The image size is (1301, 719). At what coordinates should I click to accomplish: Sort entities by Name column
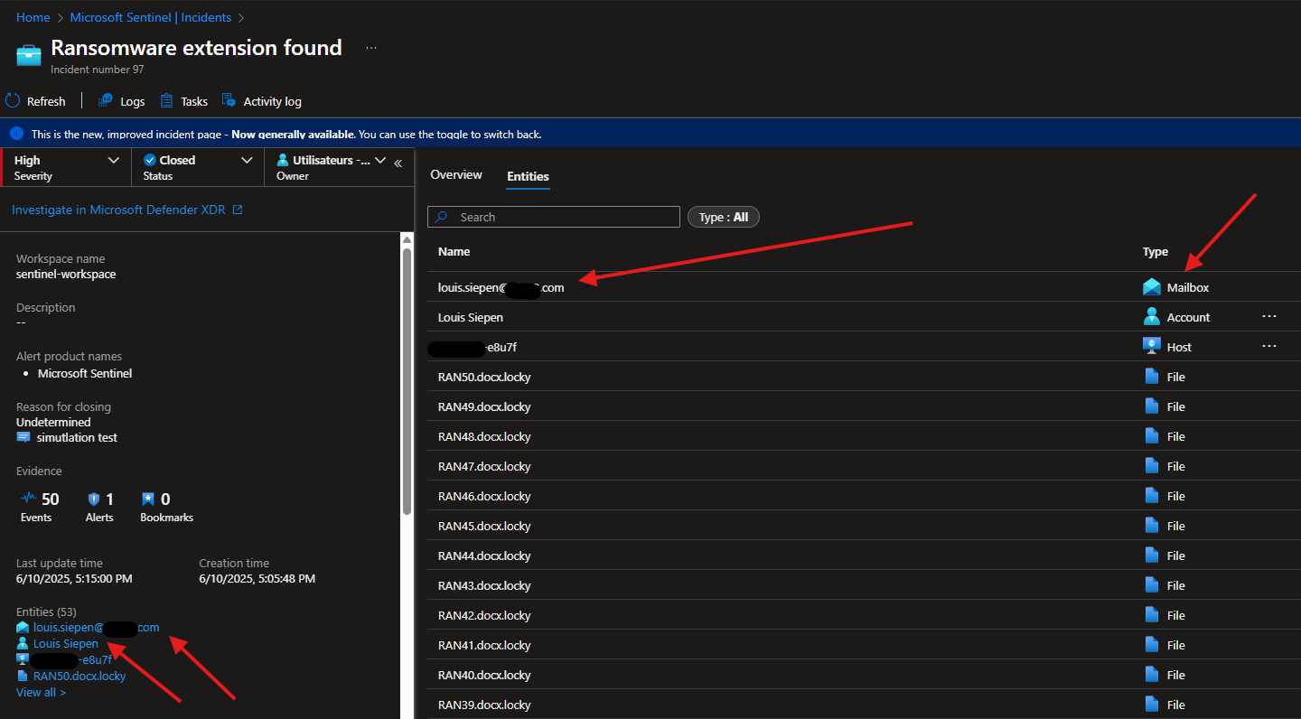point(454,251)
